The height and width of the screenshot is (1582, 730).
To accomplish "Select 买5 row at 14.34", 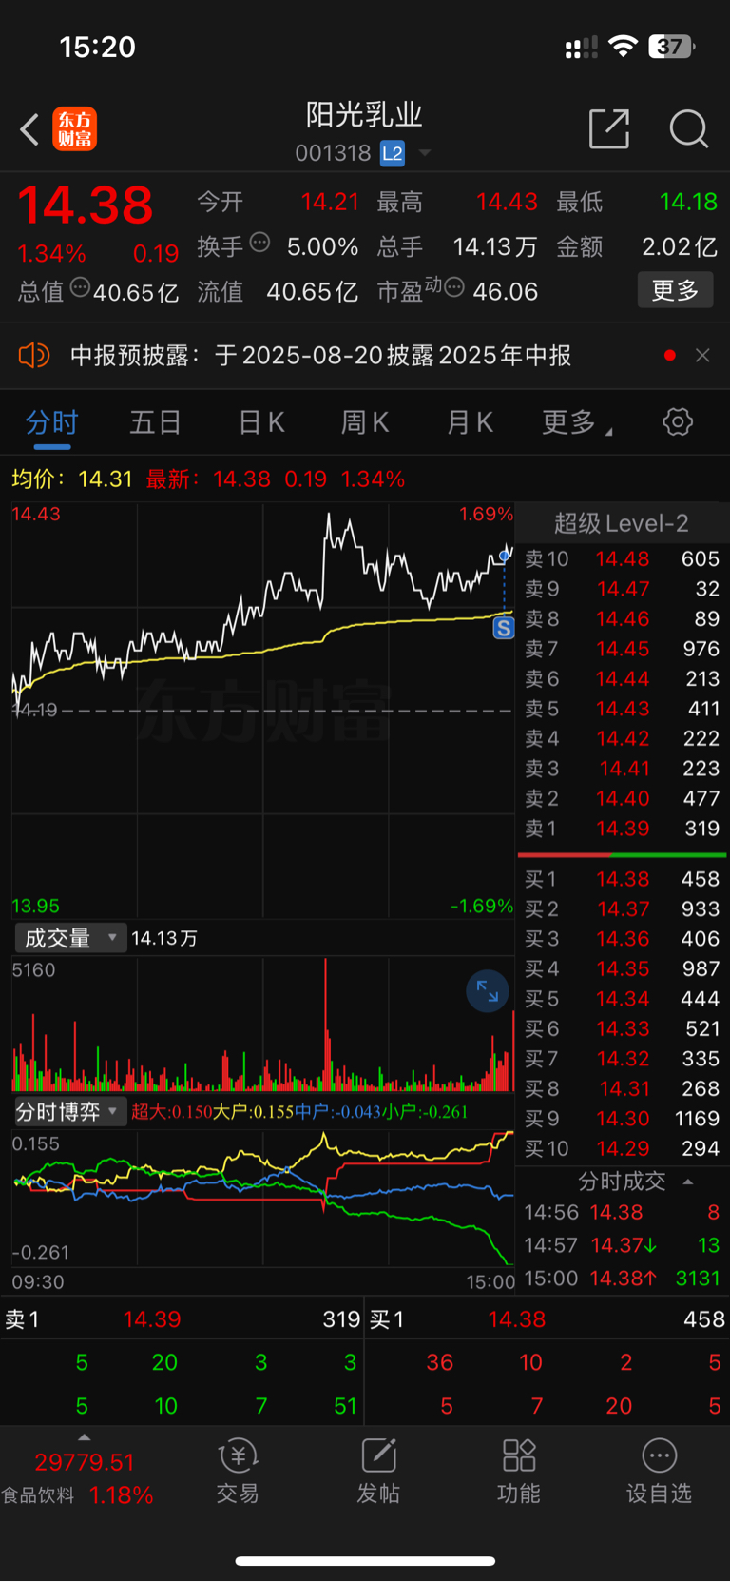I will 622,999.
